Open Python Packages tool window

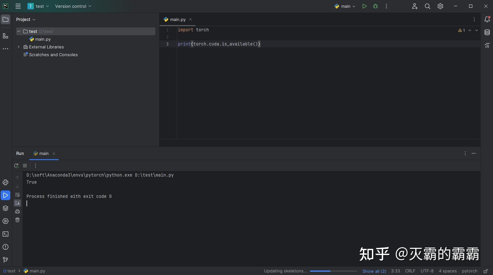click(x=5, y=208)
